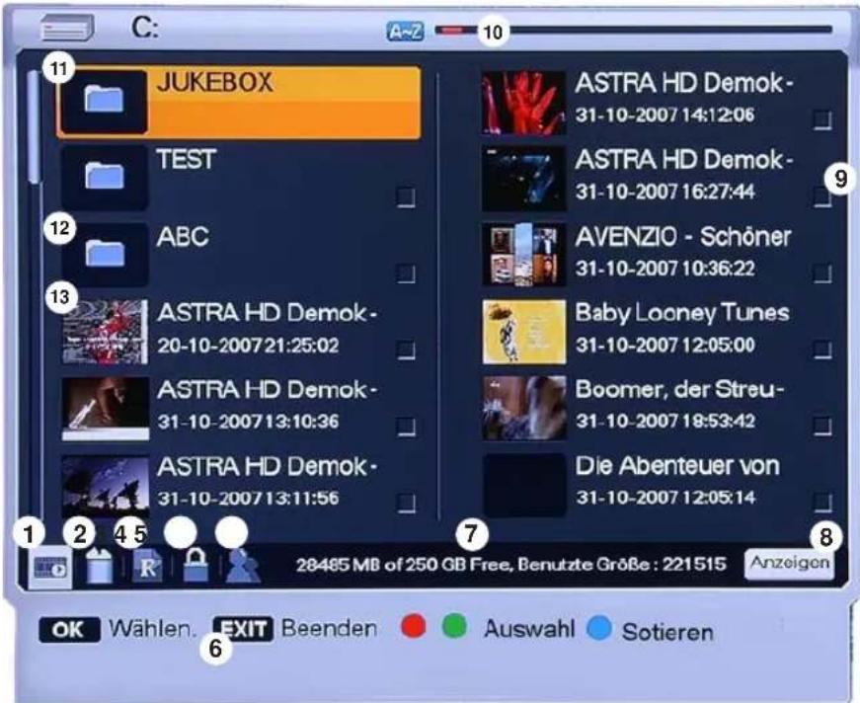Select the AVENZIO - Schöner title
This screenshot has height=703, width=860.
683,237
